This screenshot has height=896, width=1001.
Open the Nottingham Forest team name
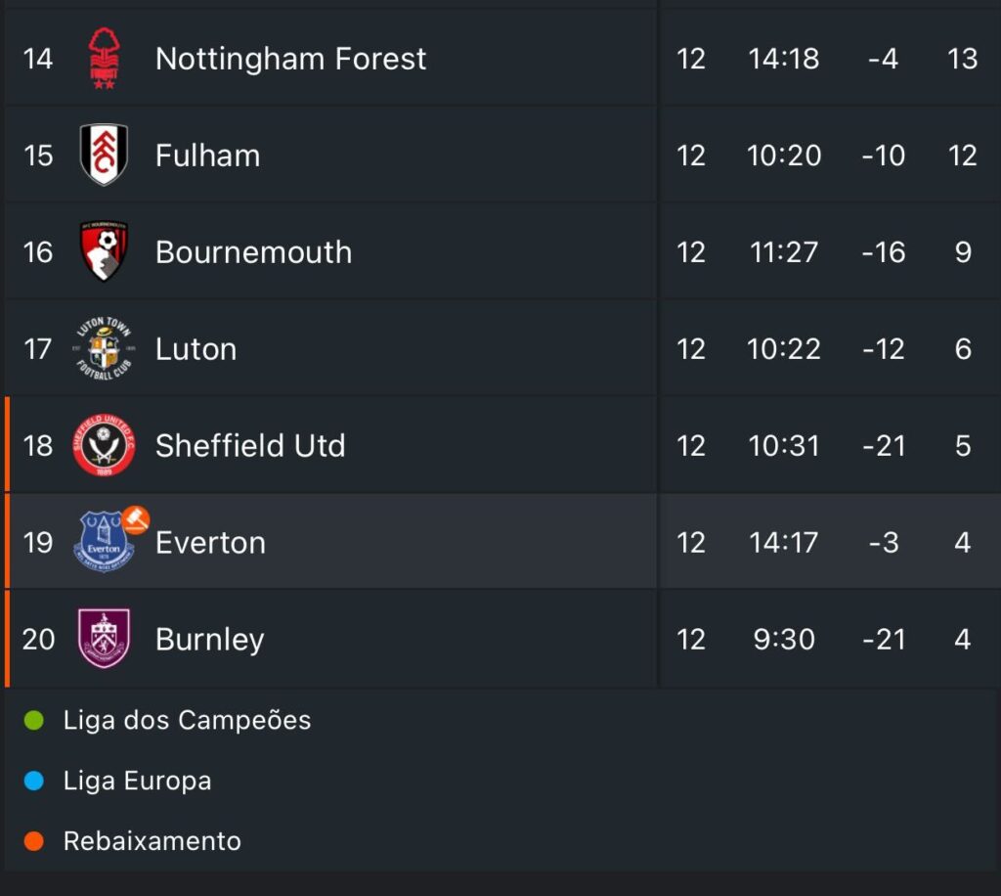290,59
